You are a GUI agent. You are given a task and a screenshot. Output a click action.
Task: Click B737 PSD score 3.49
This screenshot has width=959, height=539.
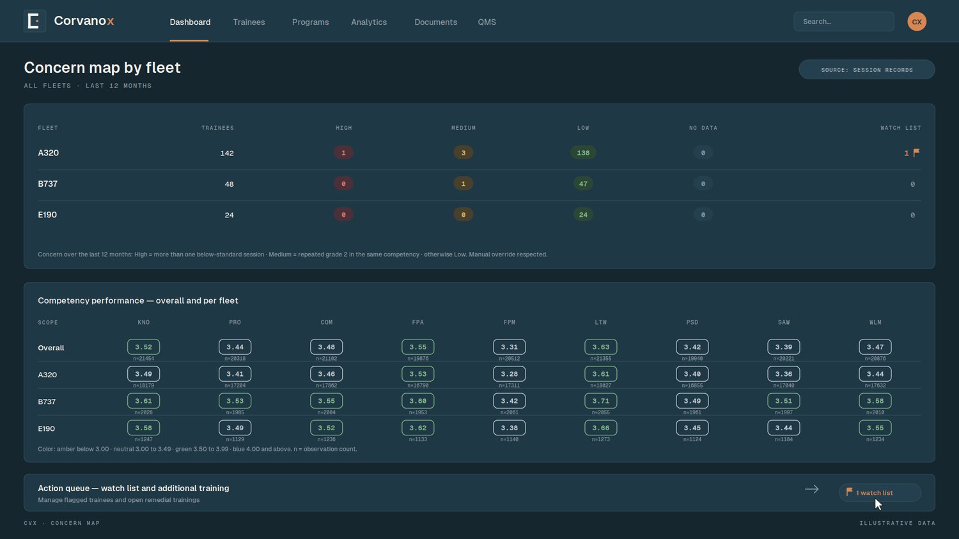(692, 401)
